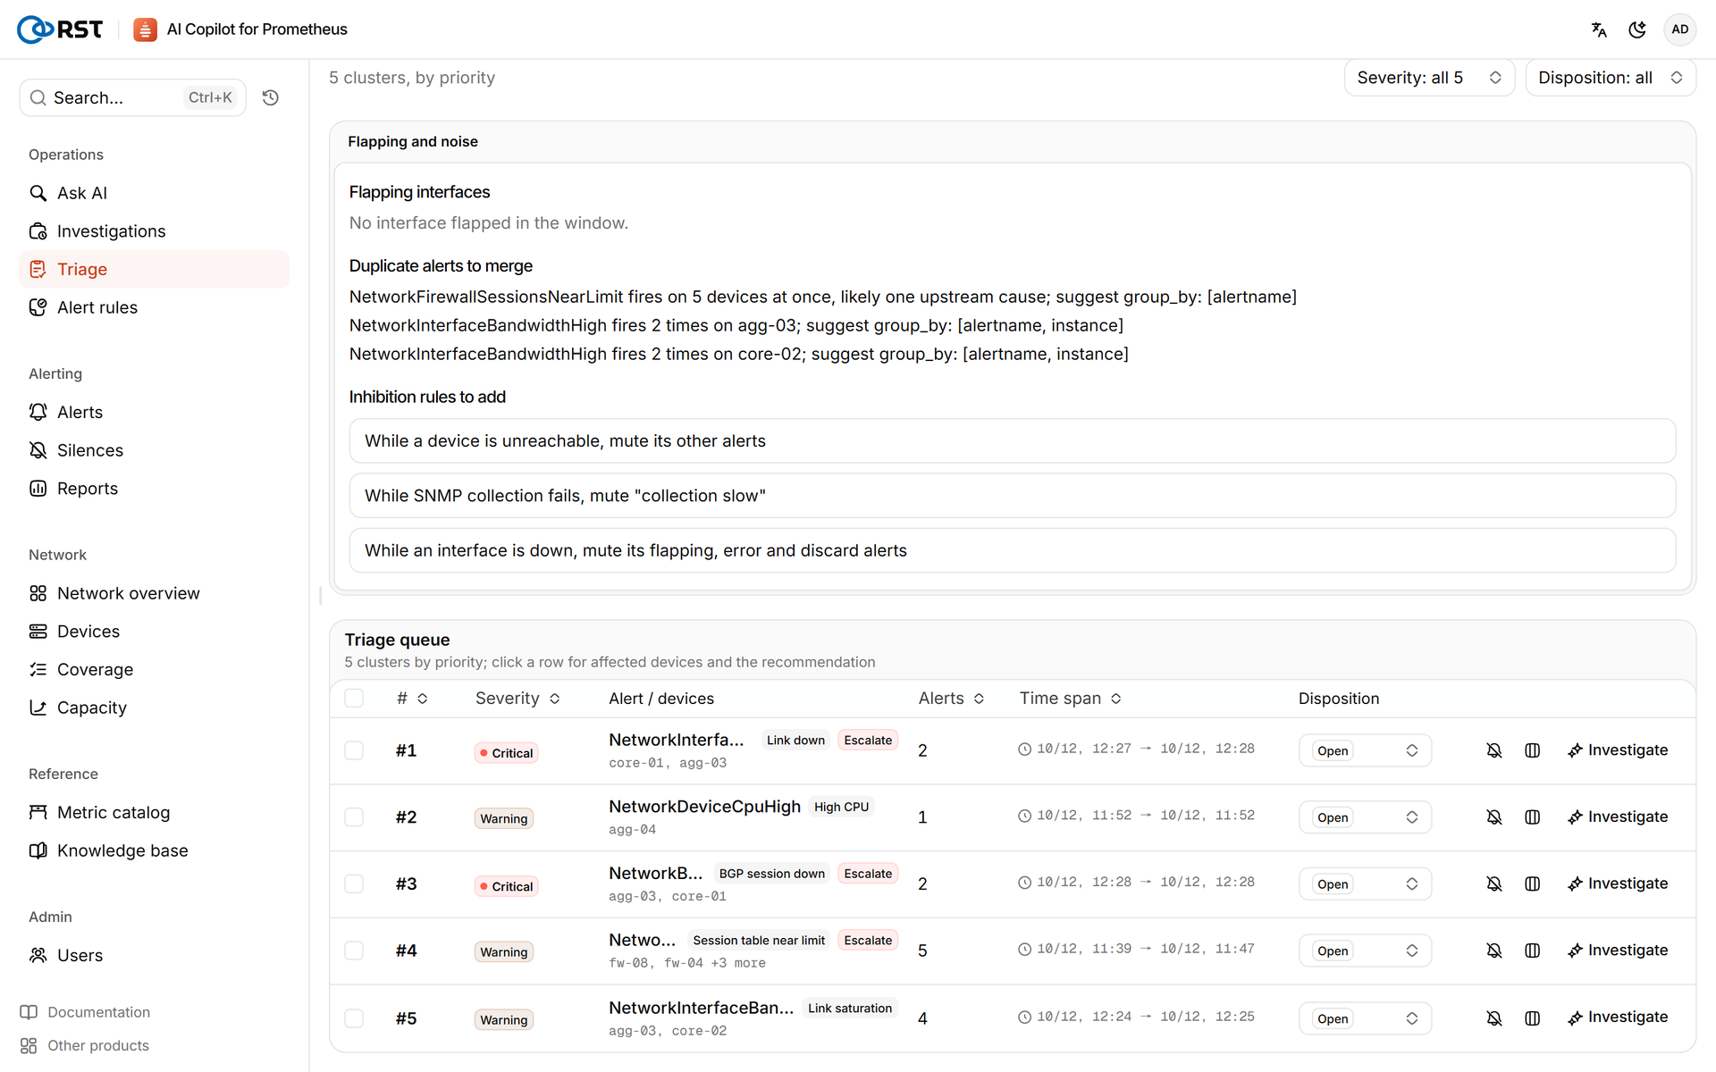Open columns panel icon for row #4
This screenshot has width=1716, height=1072.
click(1532, 951)
